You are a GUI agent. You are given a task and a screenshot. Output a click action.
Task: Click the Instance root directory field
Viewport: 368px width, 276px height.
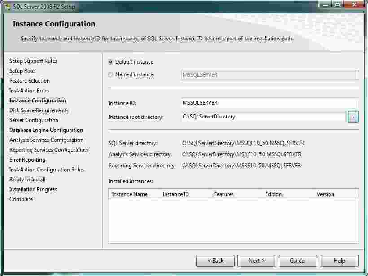click(x=263, y=117)
